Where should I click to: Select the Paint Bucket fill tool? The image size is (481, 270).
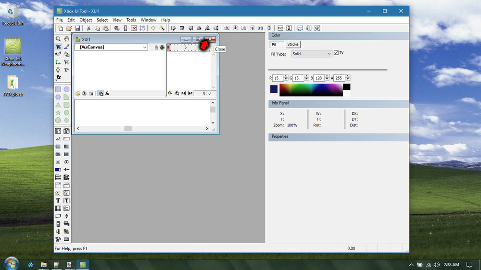click(x=66, y=54)
